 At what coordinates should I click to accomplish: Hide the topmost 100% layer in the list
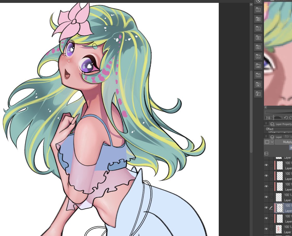(x=266, y=165)
